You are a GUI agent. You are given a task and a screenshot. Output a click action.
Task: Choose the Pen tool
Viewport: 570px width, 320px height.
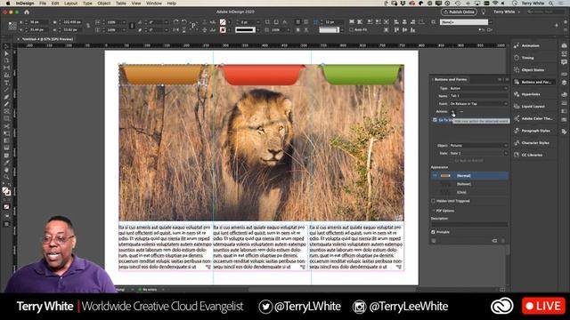pyautogui.click(x=6, y=97)
